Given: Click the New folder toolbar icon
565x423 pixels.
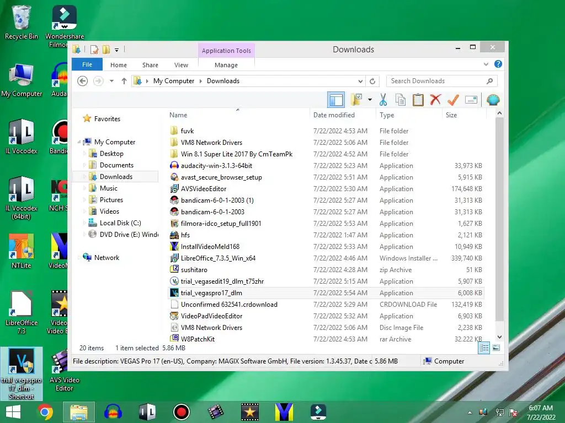Looking at the screenshot, I should (356, 100).
